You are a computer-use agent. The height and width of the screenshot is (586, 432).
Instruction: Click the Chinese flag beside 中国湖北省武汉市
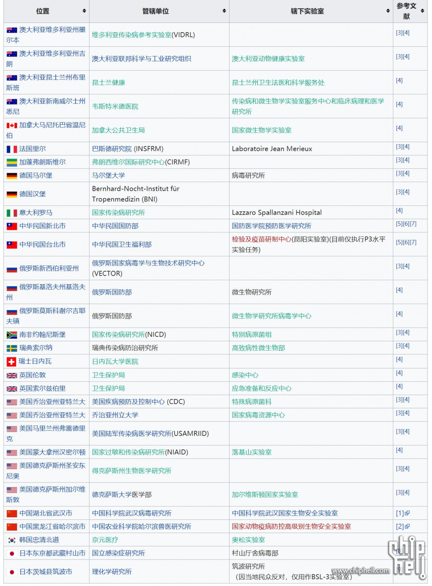12,514
